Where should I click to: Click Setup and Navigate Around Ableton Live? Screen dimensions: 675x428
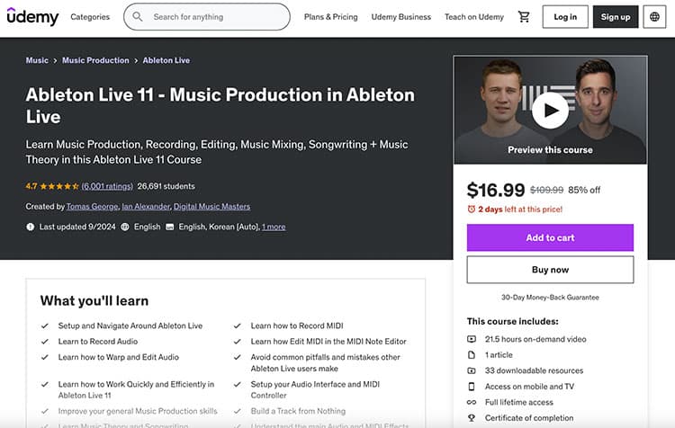(130, 325)
